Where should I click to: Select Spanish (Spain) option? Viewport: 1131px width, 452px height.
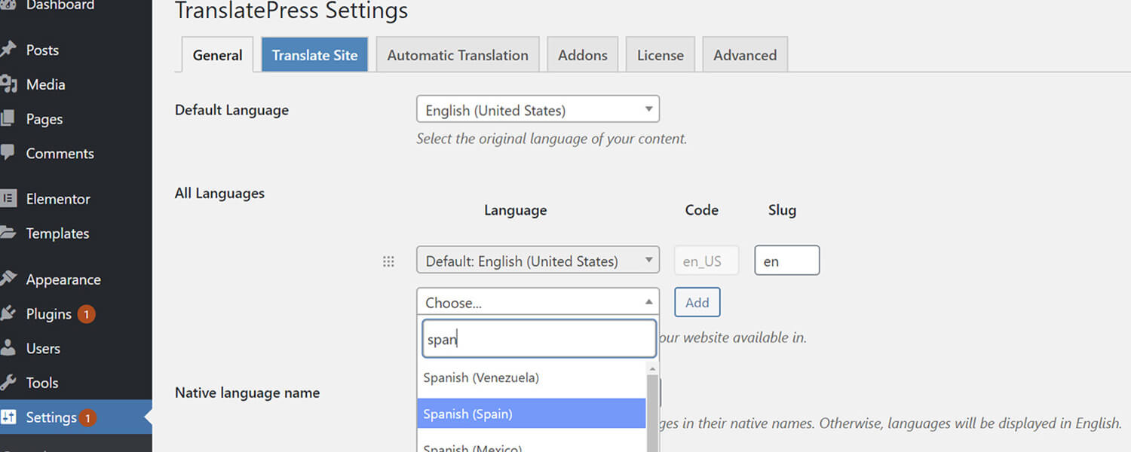pos(532,414)
